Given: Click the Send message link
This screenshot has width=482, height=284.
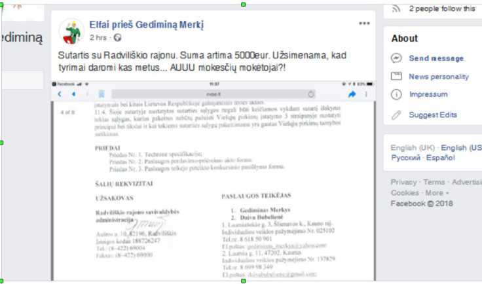Looking at the screenshot, I should (436, 58).
